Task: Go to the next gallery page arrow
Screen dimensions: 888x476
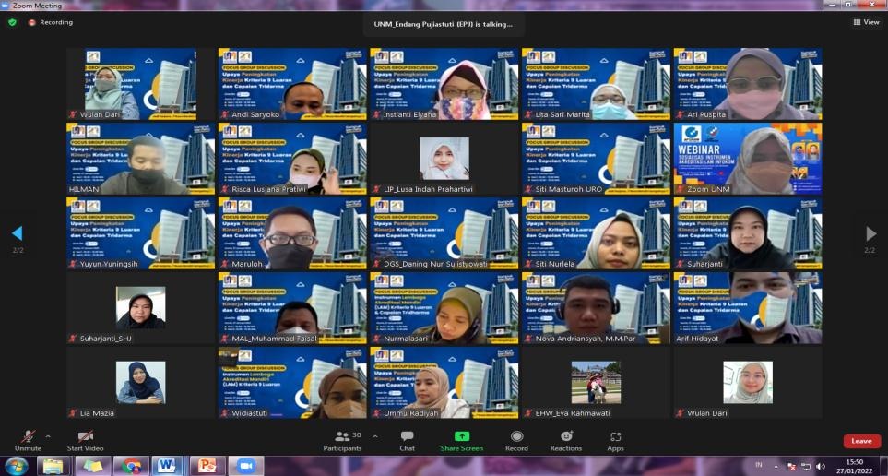Action: coord(870,234)
